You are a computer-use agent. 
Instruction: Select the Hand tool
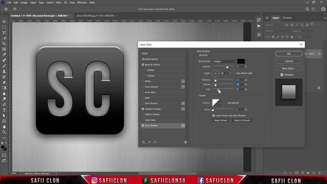4,127
